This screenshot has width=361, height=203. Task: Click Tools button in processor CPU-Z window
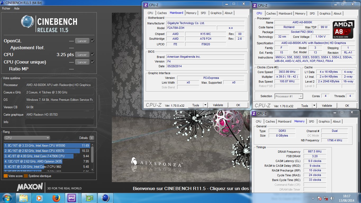point(305,106)
